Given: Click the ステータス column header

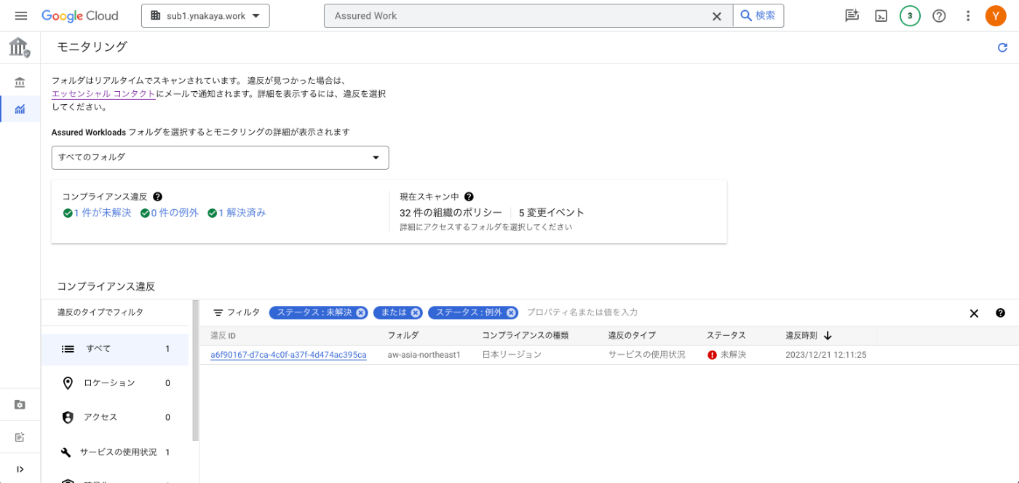Looking at the screenshot, I should (726, 336).
